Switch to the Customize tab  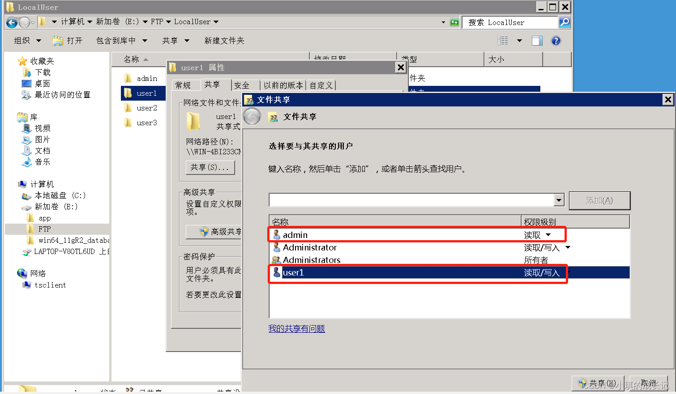[321, 85]
